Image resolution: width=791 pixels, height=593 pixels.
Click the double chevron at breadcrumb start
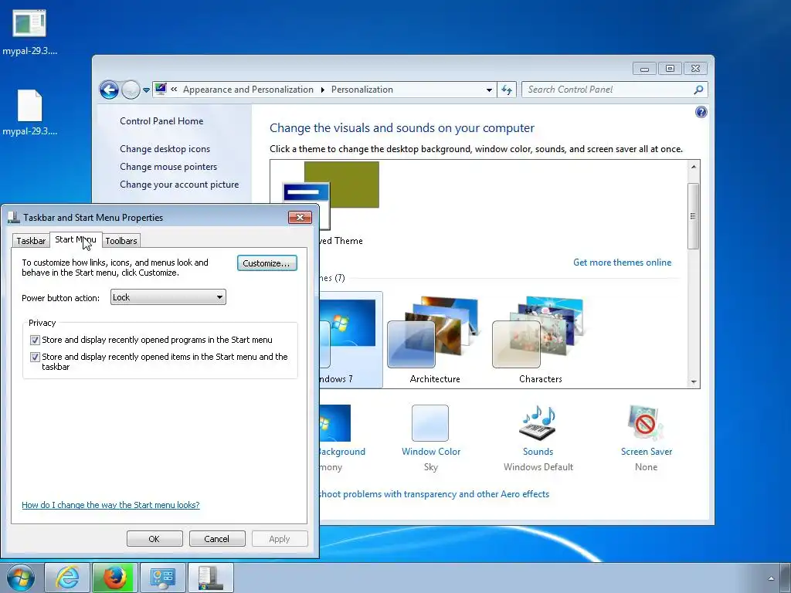click(174, 90)
